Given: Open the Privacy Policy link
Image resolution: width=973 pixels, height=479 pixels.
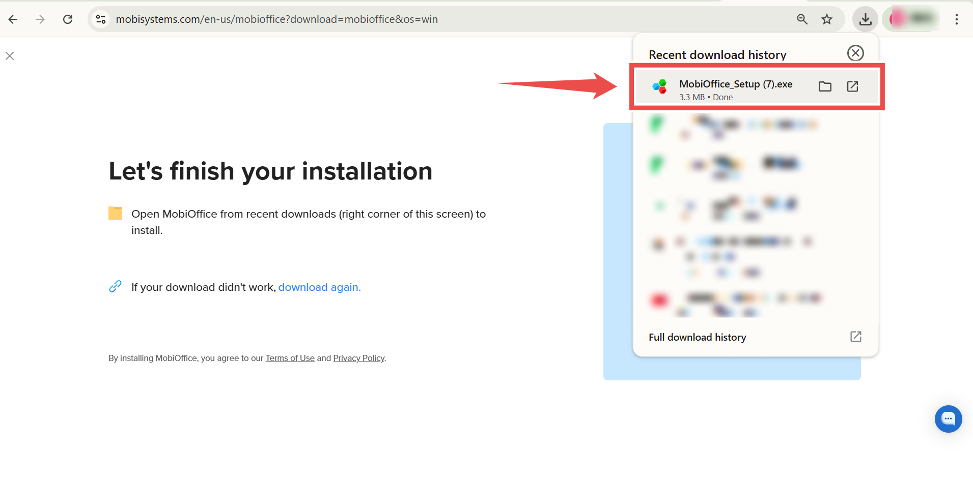Looking at the screenshot, I should tap(358, 358).
